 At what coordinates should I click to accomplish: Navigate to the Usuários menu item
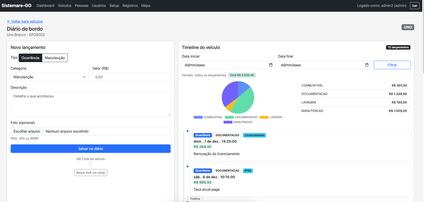pos(99,6)
